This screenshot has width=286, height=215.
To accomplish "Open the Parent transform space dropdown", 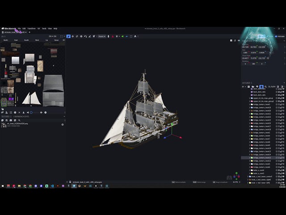I will 102,36.
